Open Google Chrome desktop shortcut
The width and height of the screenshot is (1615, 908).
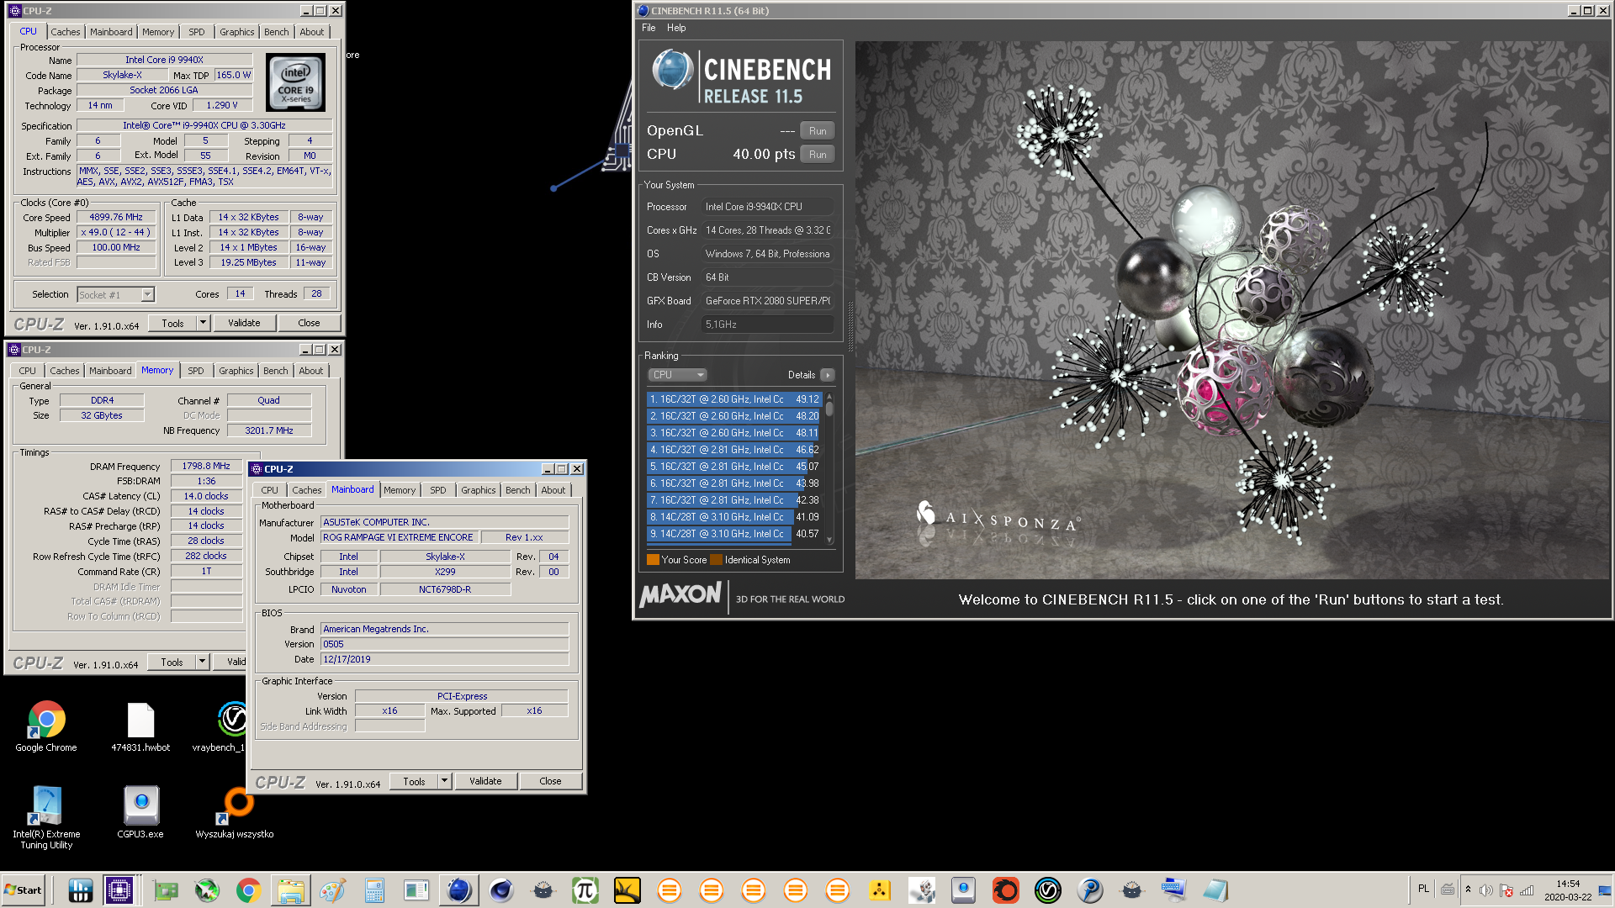click(x=46, y=726)
